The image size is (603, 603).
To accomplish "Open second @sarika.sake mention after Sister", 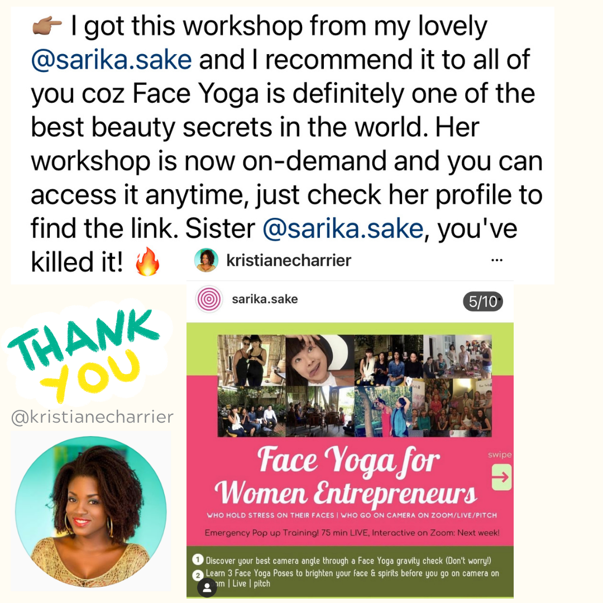I will coord(343,229).
